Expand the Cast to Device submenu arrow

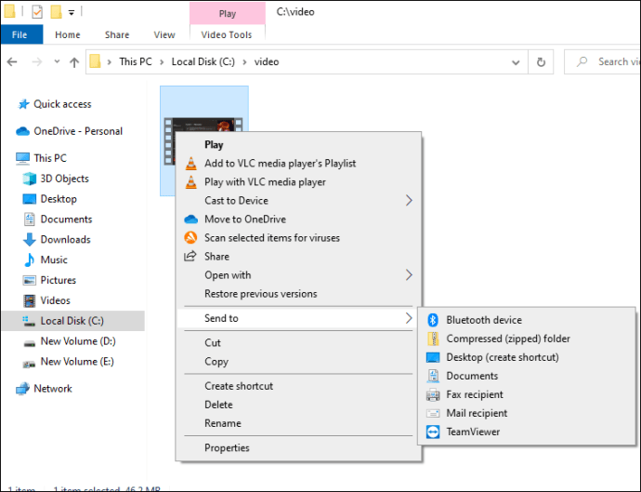(409, 201)
